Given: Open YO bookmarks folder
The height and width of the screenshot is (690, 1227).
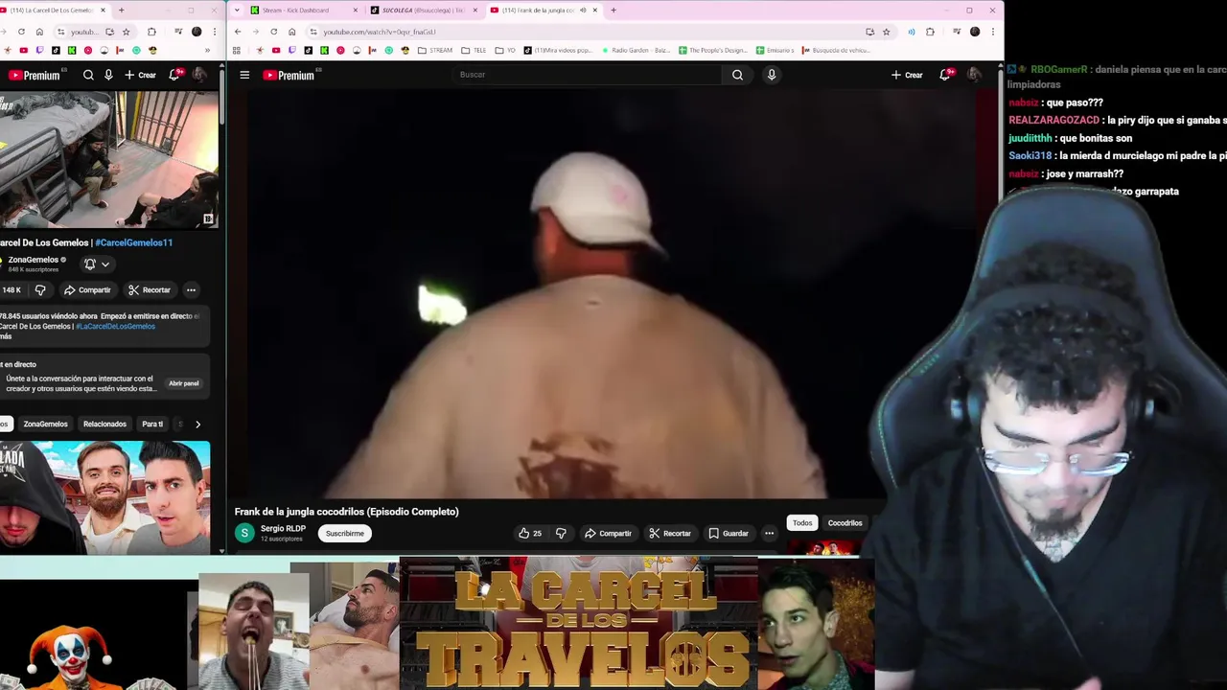Looking at the screenshot, I should [x=505, y=50].
